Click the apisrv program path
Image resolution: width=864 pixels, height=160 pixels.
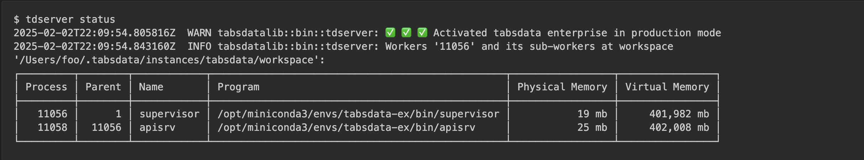pyautogui.click(x=346, y=127)
